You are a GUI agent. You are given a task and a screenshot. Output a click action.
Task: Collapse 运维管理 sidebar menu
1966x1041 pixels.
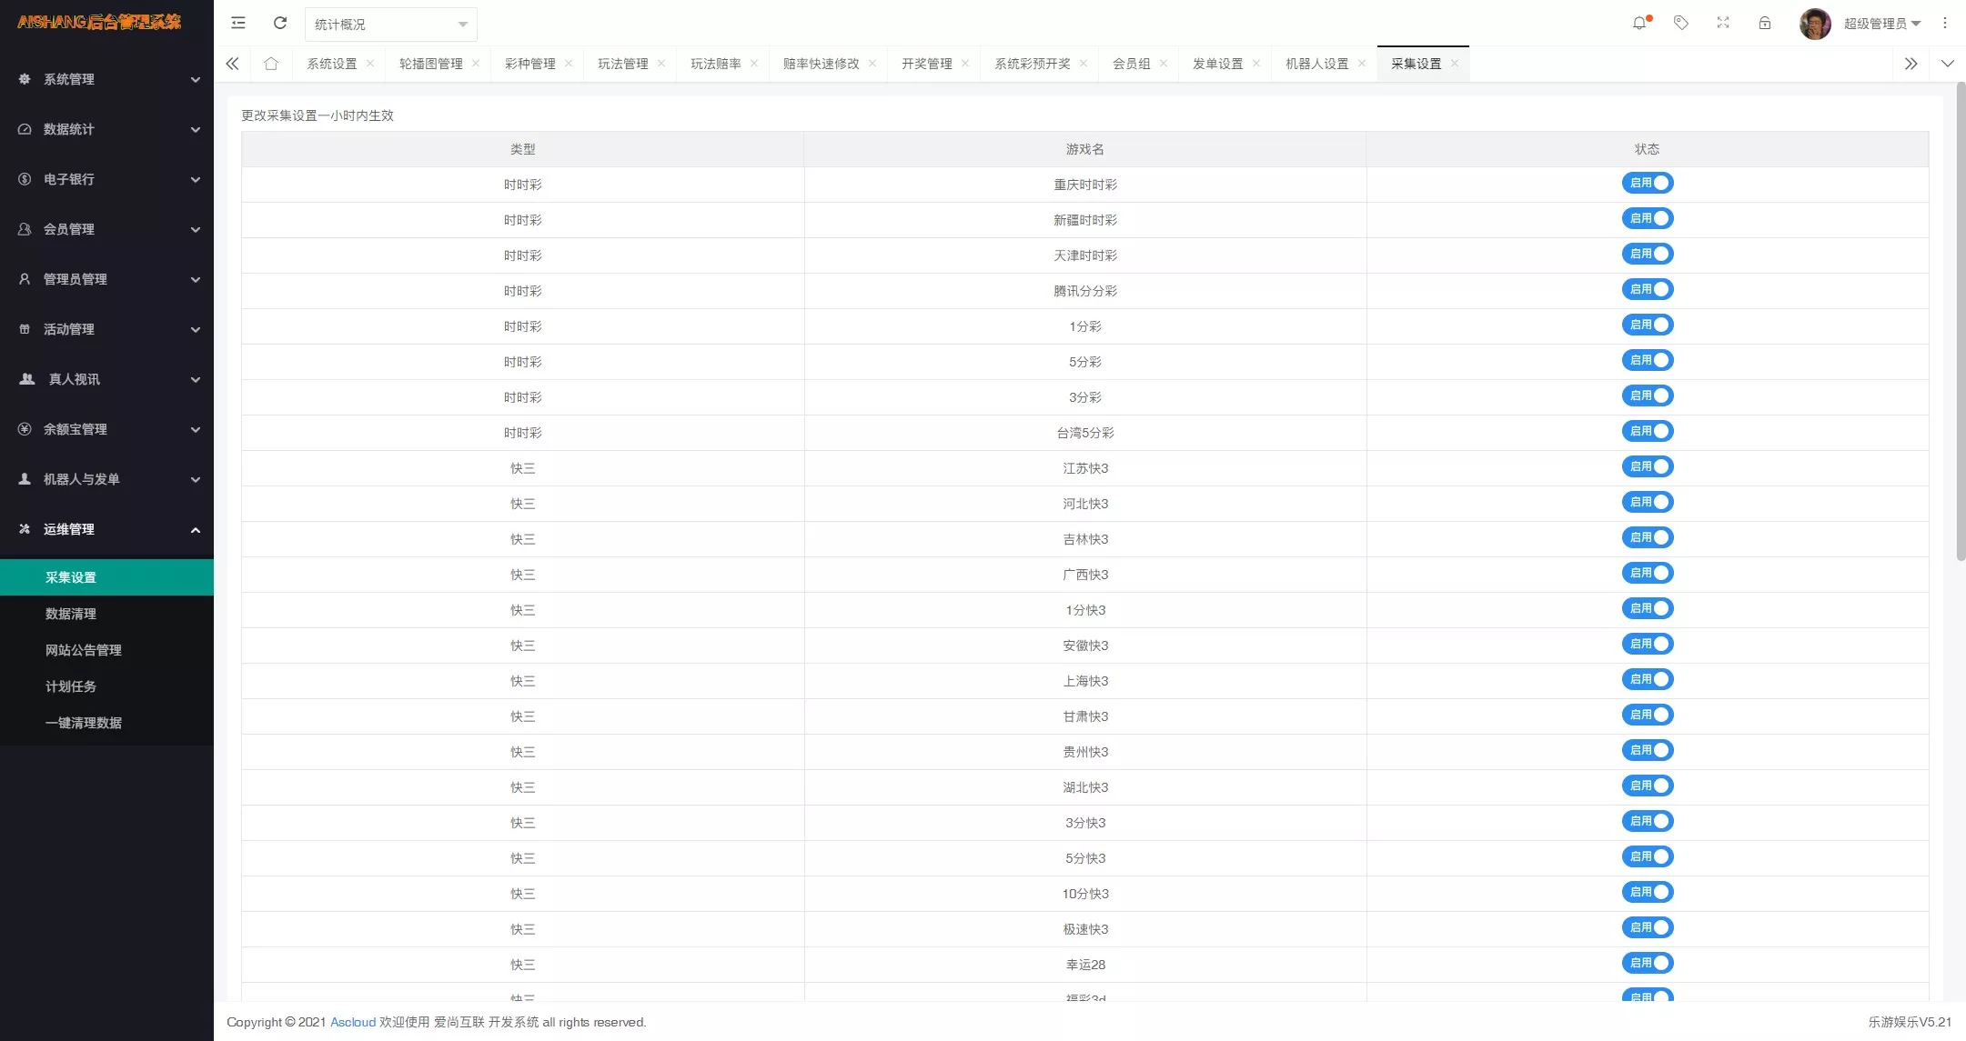(x=106, y=529)
